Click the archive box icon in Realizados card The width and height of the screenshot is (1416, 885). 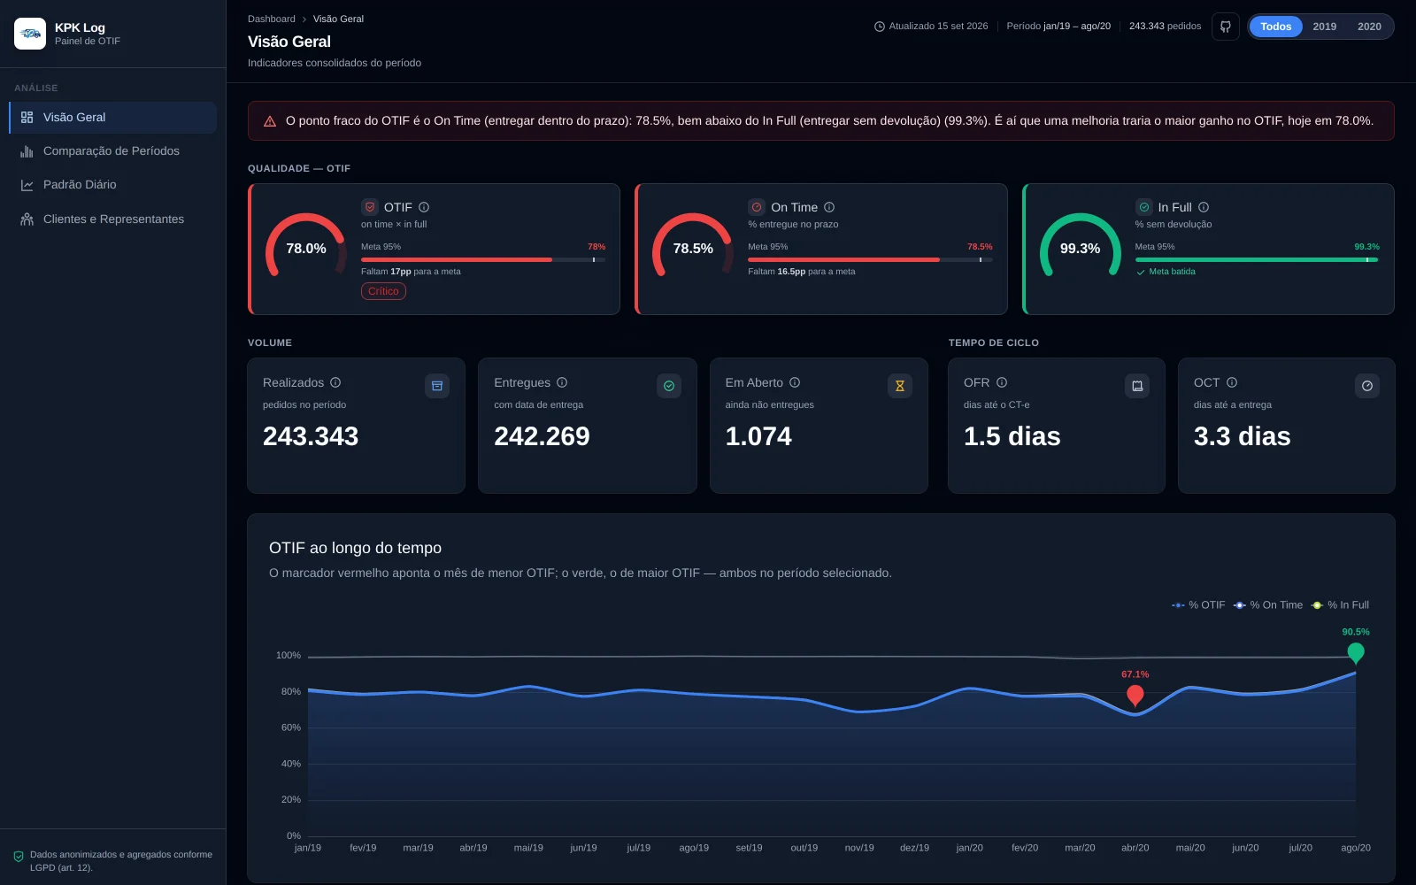coord(437,386)
